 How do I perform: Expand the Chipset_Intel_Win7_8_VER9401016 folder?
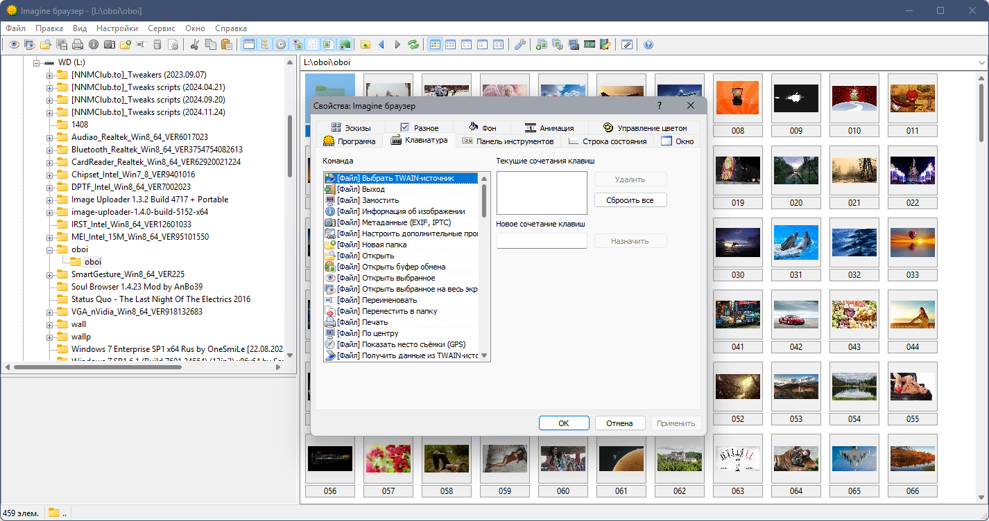coord(49,175)
